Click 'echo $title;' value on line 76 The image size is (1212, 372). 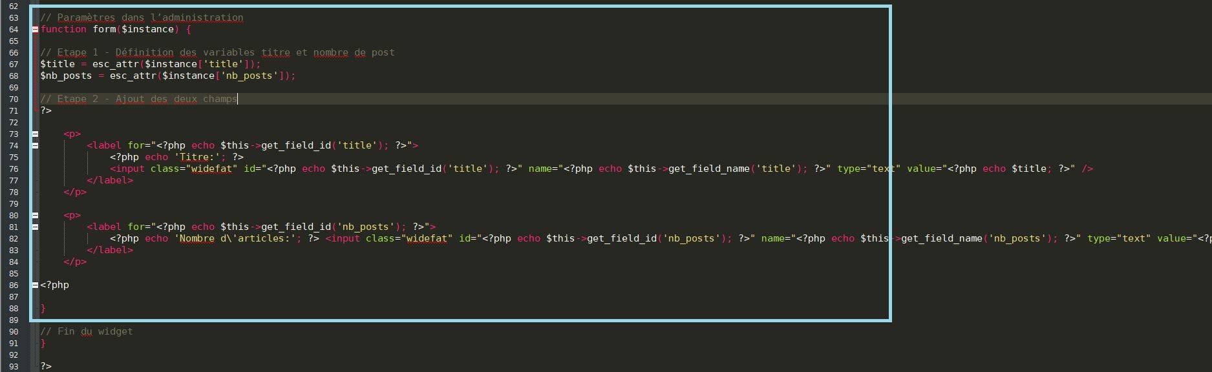coord(1017,169)
